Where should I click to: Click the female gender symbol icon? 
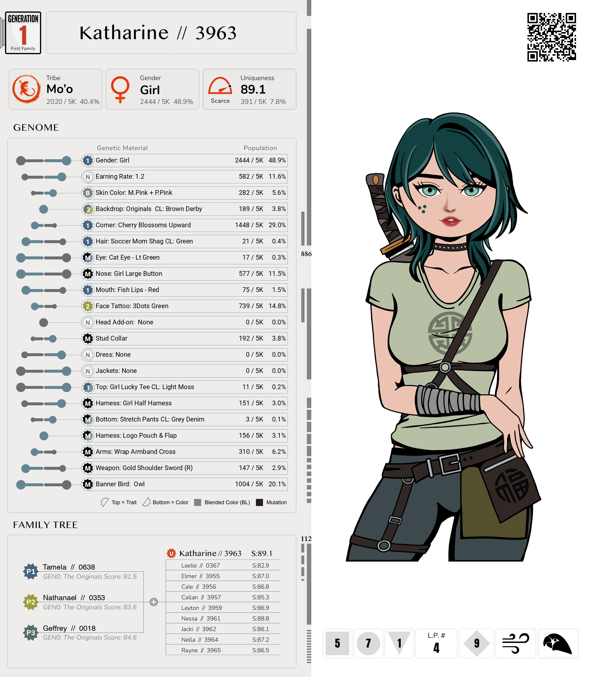[120, 89]
